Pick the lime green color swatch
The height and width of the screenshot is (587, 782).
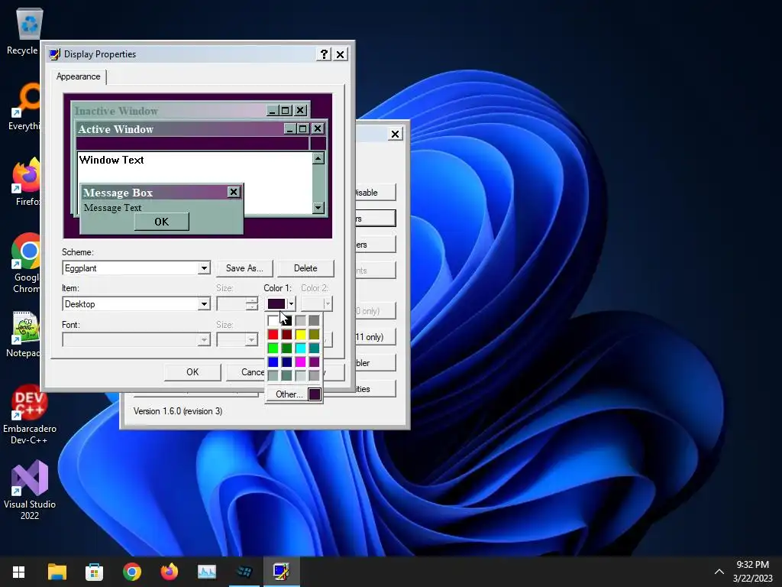click(273, 348)
